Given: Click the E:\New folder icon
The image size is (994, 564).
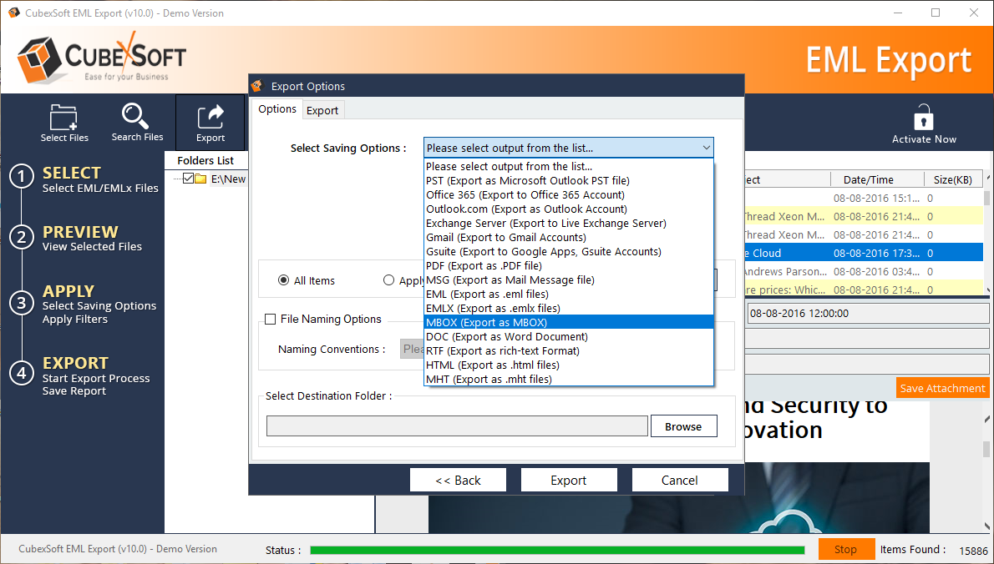Looking at the screenshot, I should (x=200, y=179).
